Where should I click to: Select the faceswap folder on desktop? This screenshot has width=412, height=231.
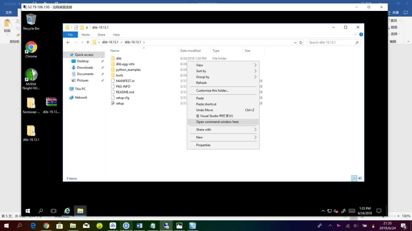[x=31, y=105]
